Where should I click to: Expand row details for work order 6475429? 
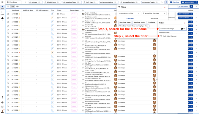tap(196, 18)
